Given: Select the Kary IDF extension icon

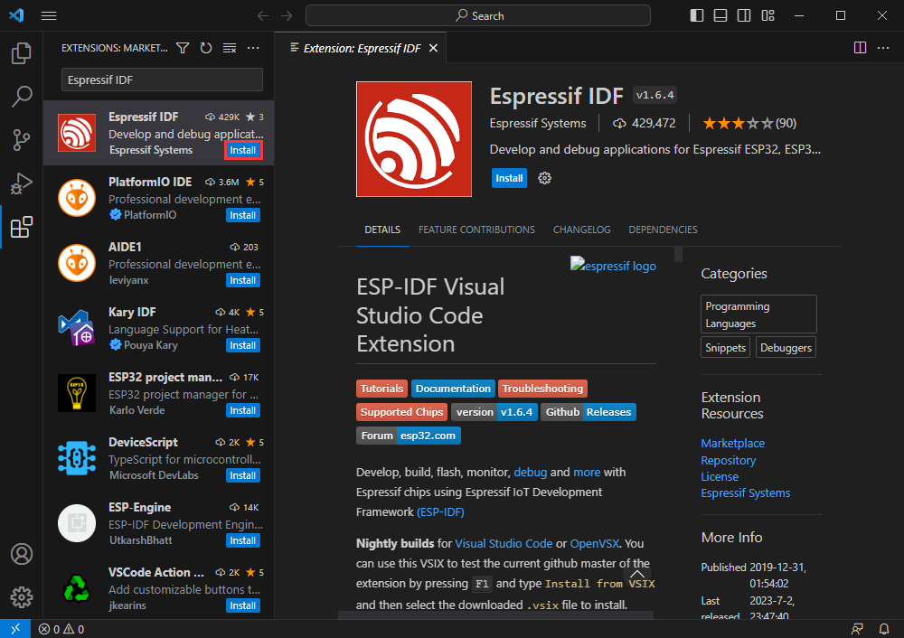Looking at the screenshot, I should coord(77,328).
